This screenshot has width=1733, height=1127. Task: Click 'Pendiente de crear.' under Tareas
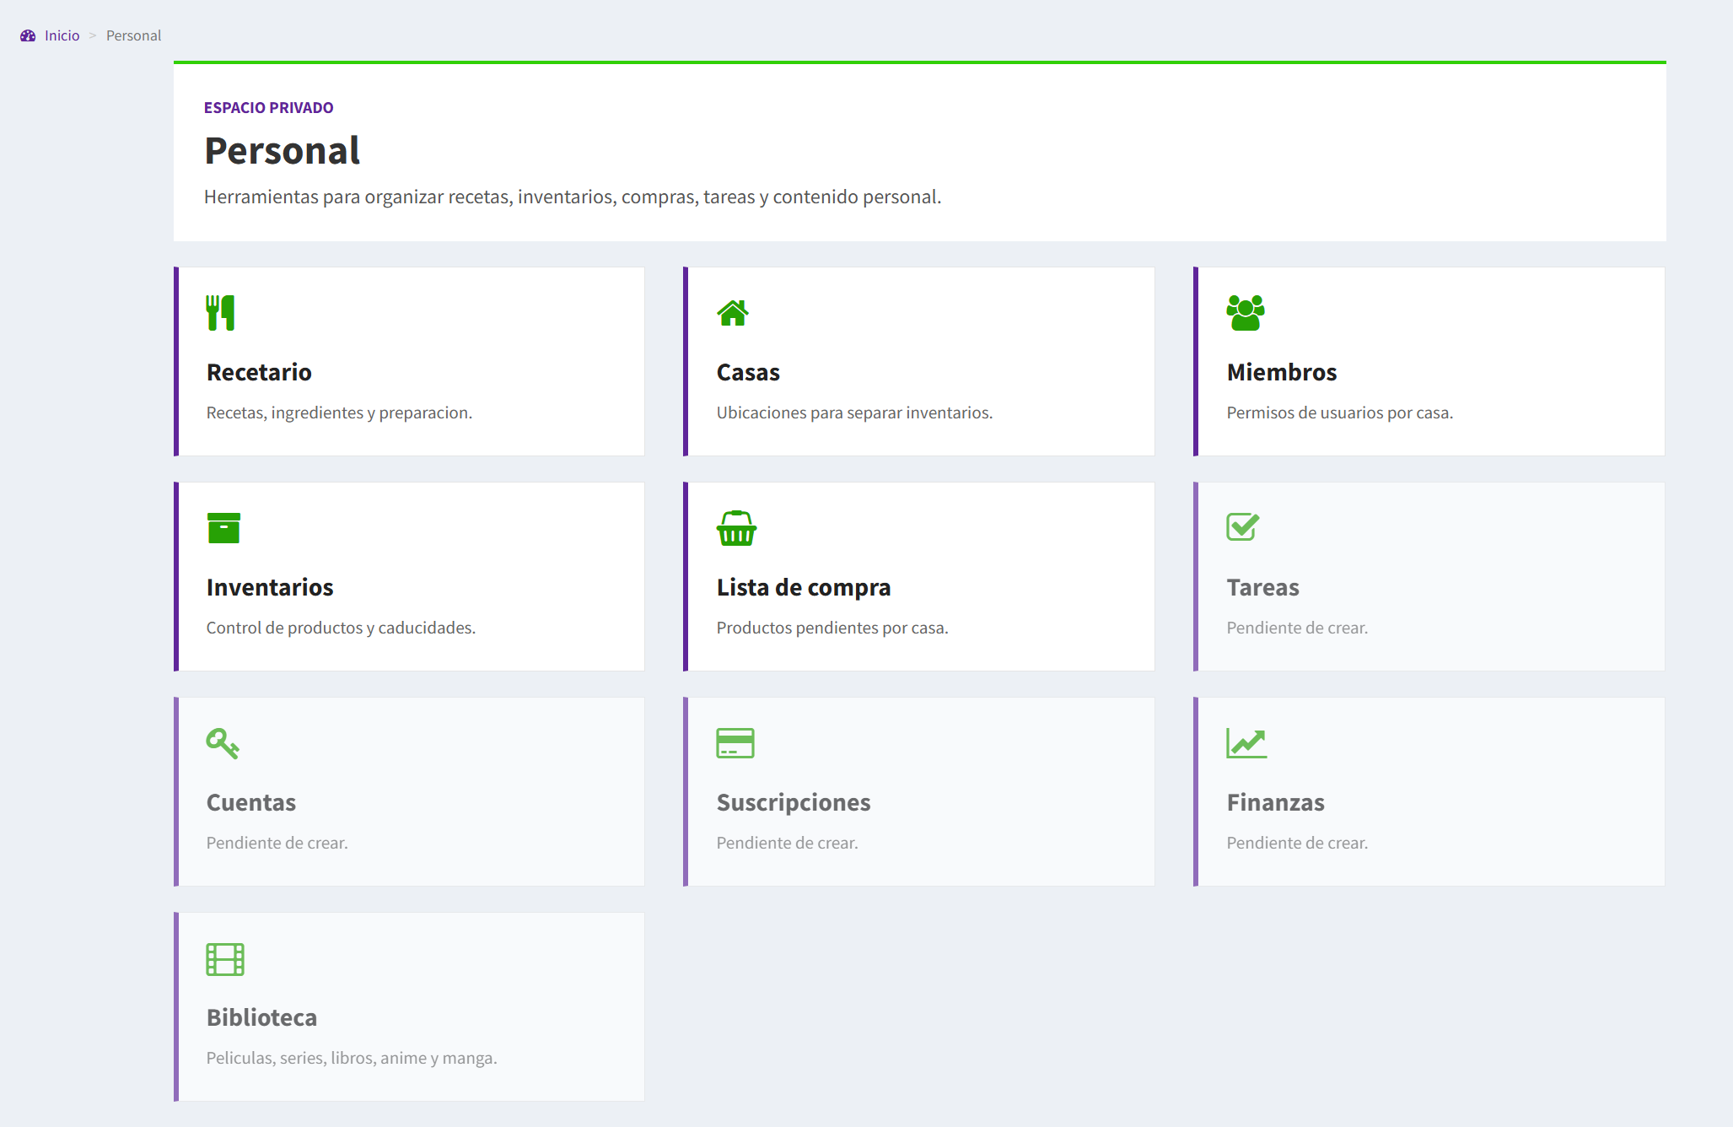pos(1297,628)
